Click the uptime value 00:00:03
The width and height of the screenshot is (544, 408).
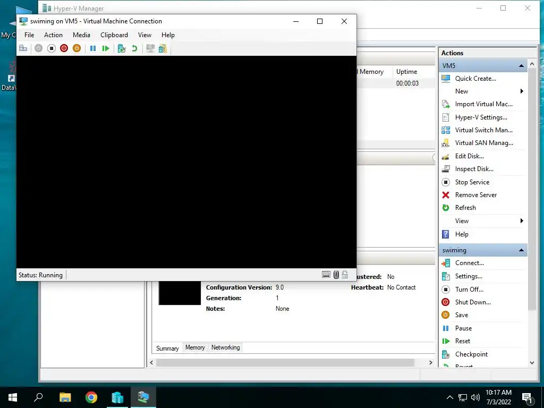coord(407,83)
